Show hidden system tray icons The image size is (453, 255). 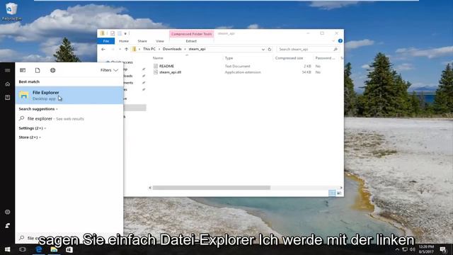[397, 249]
